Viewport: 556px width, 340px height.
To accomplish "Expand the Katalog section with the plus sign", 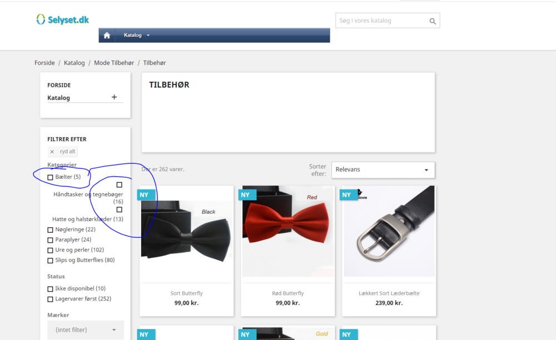I will tap(114, 97).
